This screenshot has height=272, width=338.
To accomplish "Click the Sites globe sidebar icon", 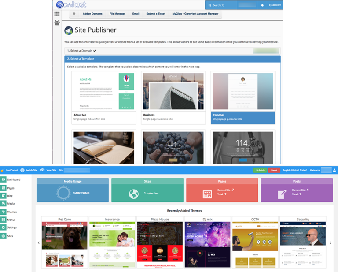I will pyautogui.click(x=4, y=236).
